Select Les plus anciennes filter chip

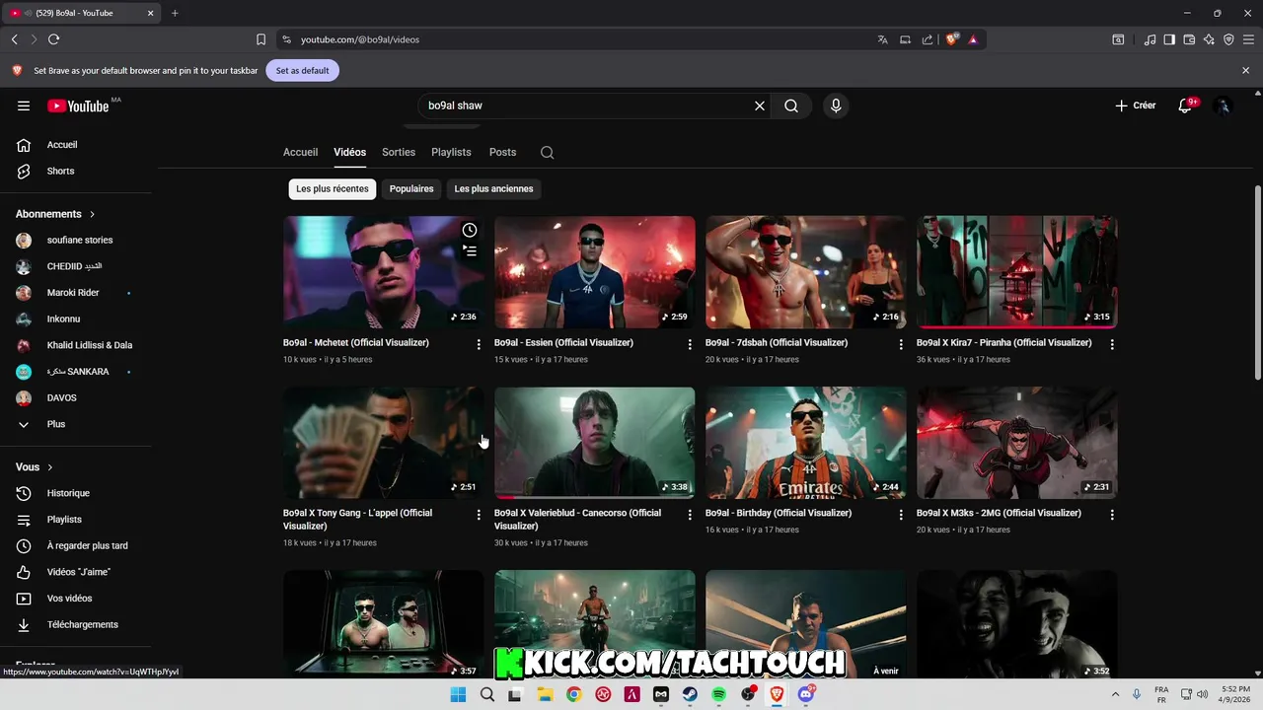click(x=493, y=188)
